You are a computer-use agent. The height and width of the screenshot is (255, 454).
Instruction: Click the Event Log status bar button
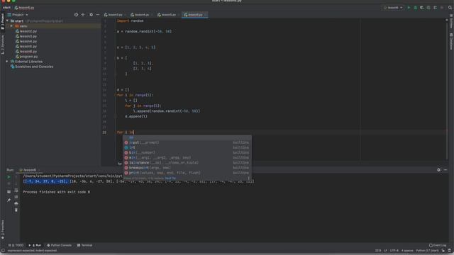click(438, 245)
